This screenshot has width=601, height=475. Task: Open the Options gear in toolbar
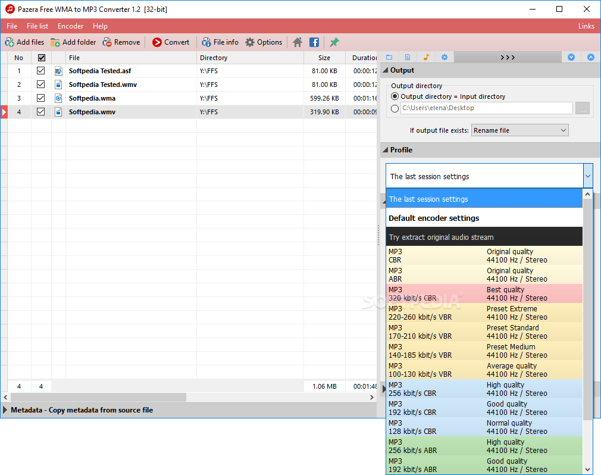[x=264, y=42]
